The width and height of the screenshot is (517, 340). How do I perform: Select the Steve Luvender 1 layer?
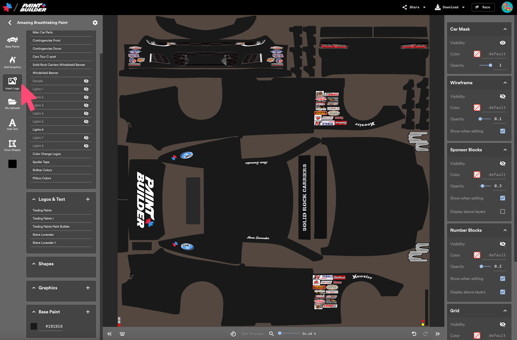click(x=61, y=243)
